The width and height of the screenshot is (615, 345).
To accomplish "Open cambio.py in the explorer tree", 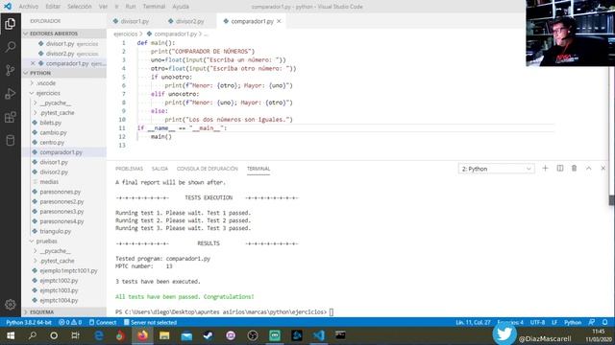I will [x=63, y=132].
